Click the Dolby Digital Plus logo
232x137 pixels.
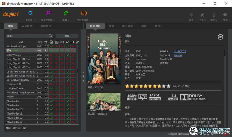tap(193, 97)
